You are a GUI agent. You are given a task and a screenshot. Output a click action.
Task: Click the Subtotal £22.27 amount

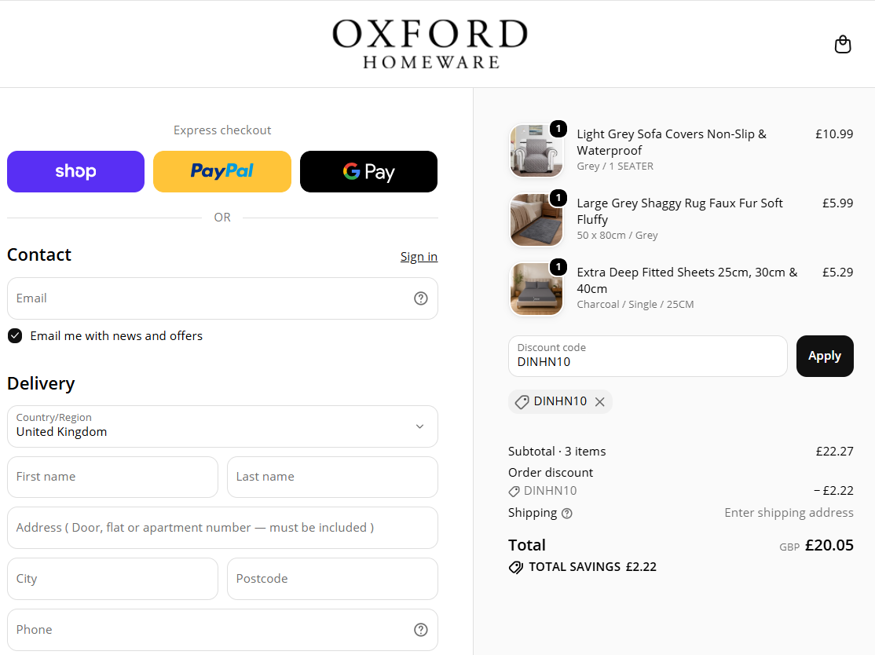[x=835, y=452]
